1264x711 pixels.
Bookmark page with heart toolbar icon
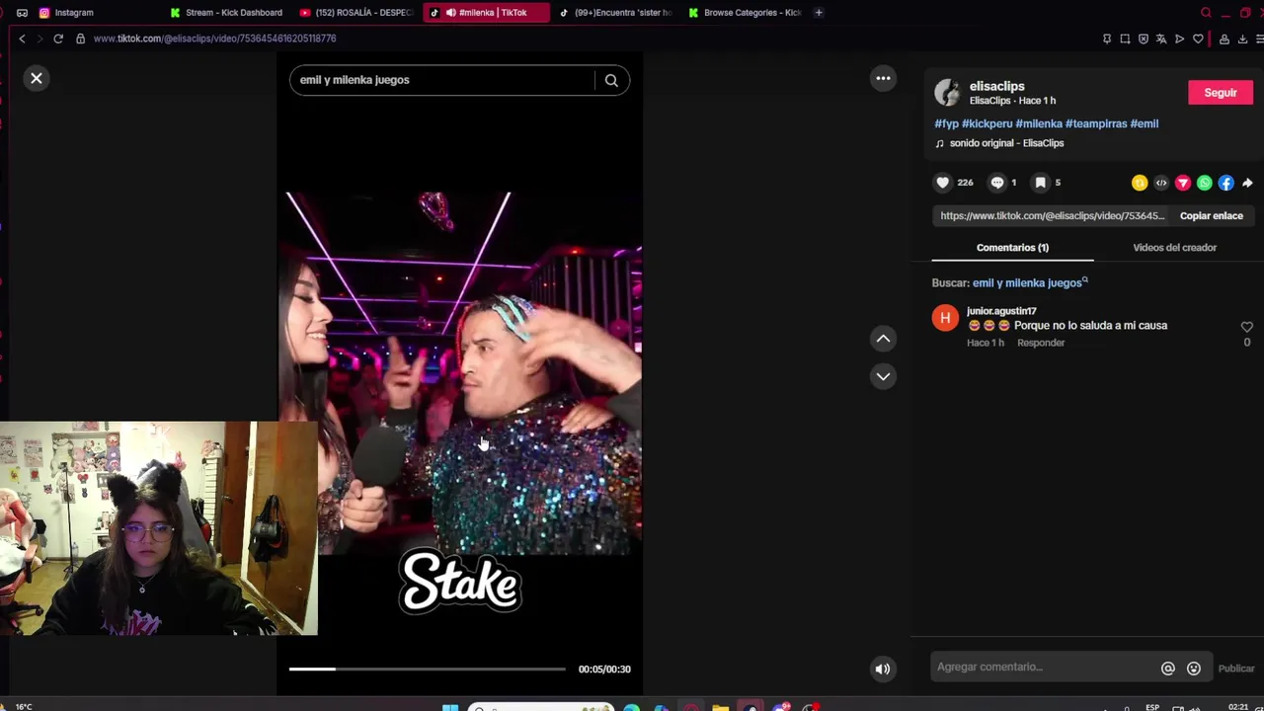click(x=1198, y=39)
